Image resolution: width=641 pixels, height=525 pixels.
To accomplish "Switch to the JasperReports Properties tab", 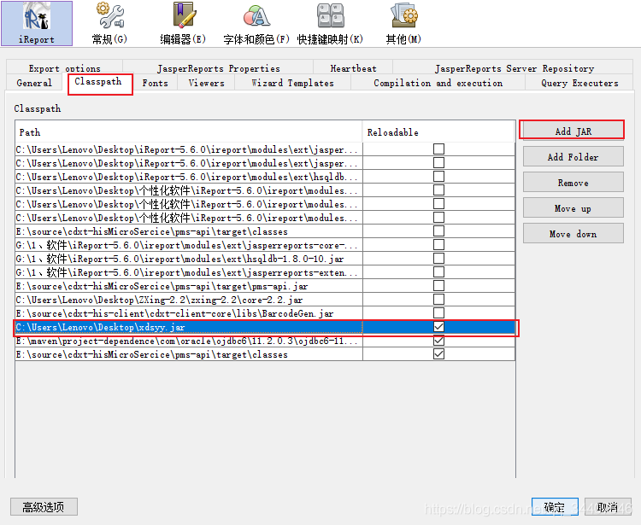I will (x=218, y=67).
